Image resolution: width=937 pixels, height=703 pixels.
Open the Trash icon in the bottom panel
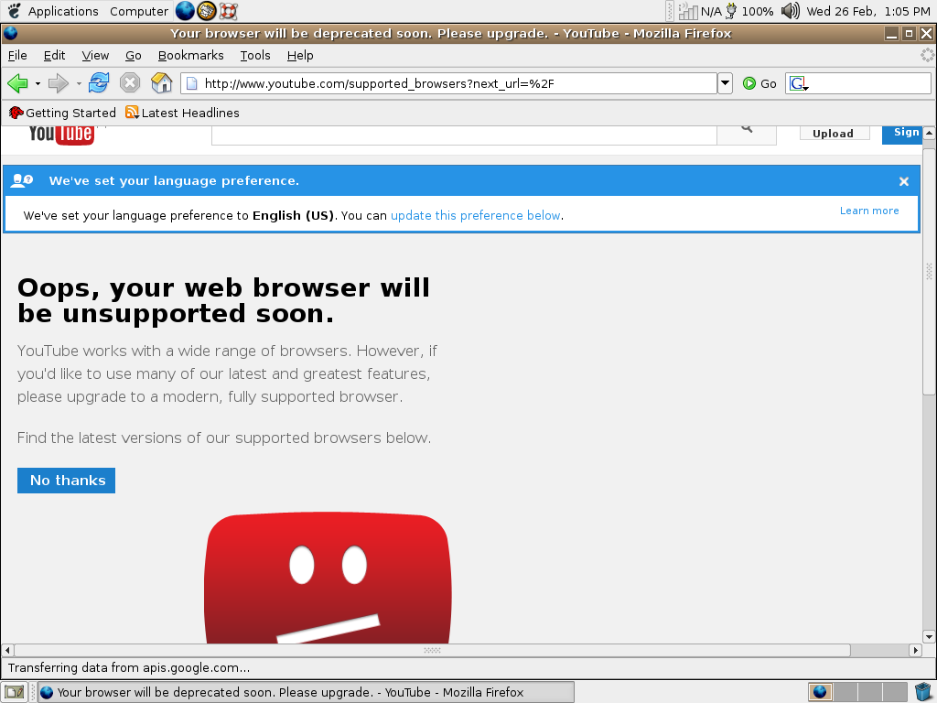click(924, 692)
